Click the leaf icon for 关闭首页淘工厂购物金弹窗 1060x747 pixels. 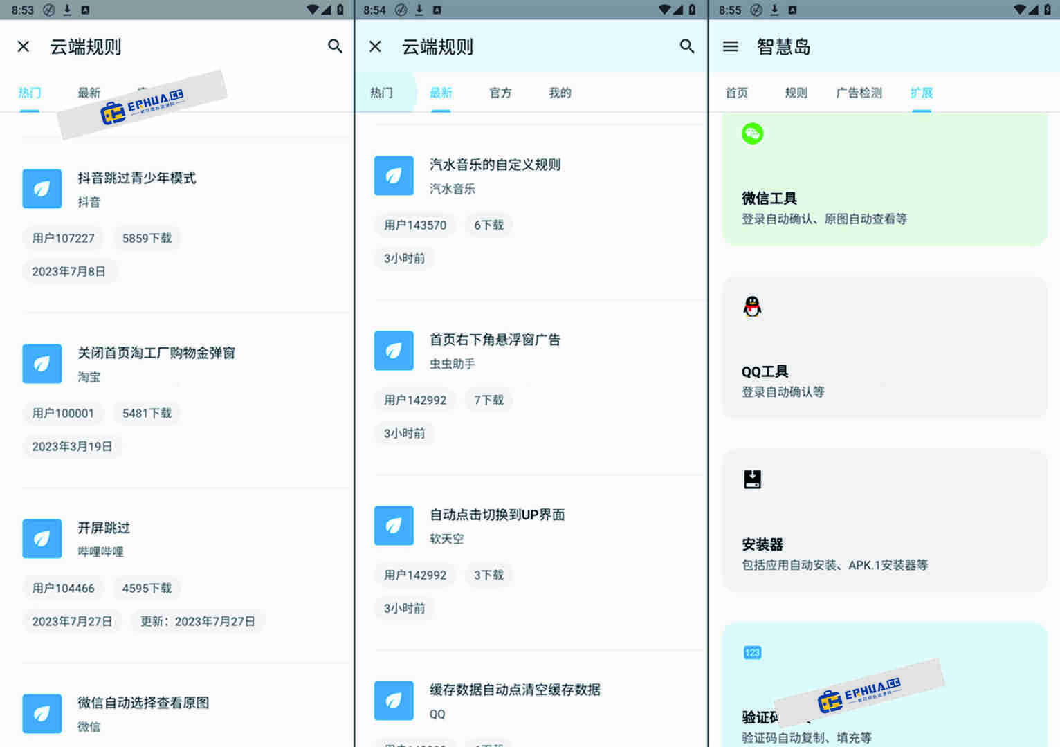[x=42, y=364]
